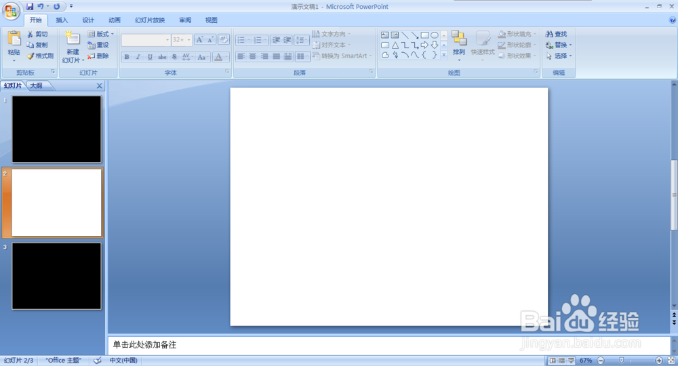
Task: Save the presentation from quick access toolbar
Action: pos(30,7)
